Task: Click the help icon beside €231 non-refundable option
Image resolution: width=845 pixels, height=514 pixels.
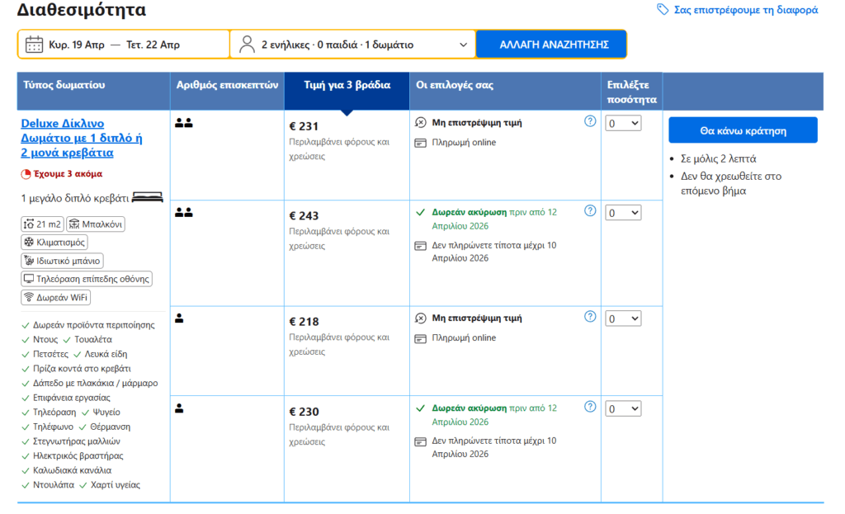Action: point(590,121)
